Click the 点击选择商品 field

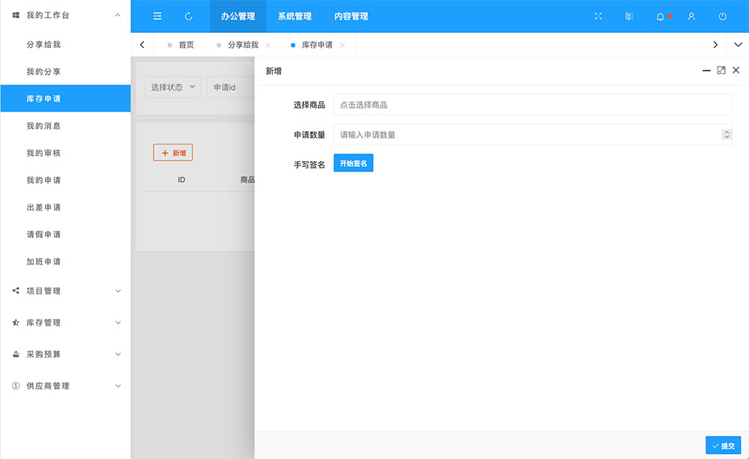coord(533,105)
